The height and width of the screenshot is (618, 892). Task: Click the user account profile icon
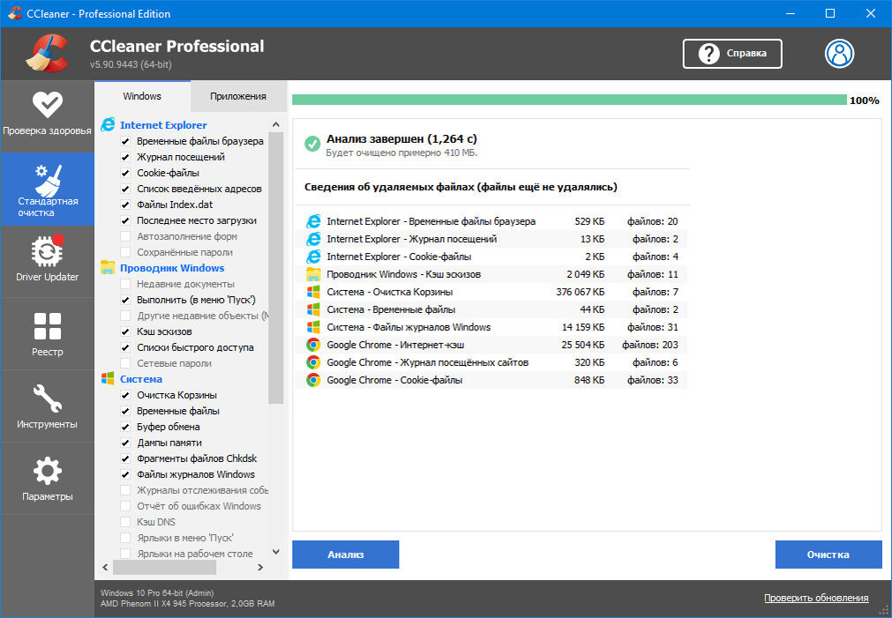pyautogui.click(x=839, y=54)
